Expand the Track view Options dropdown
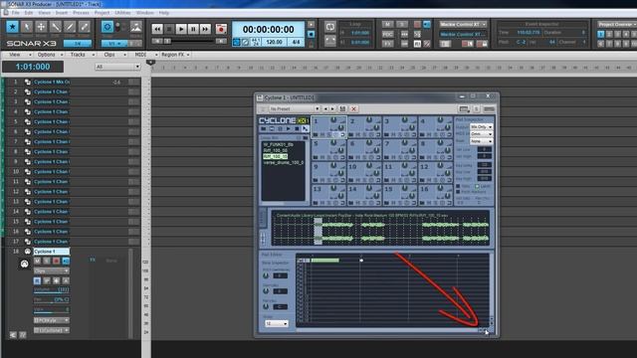This screenshot has width=637, height=358. (50, 55)
